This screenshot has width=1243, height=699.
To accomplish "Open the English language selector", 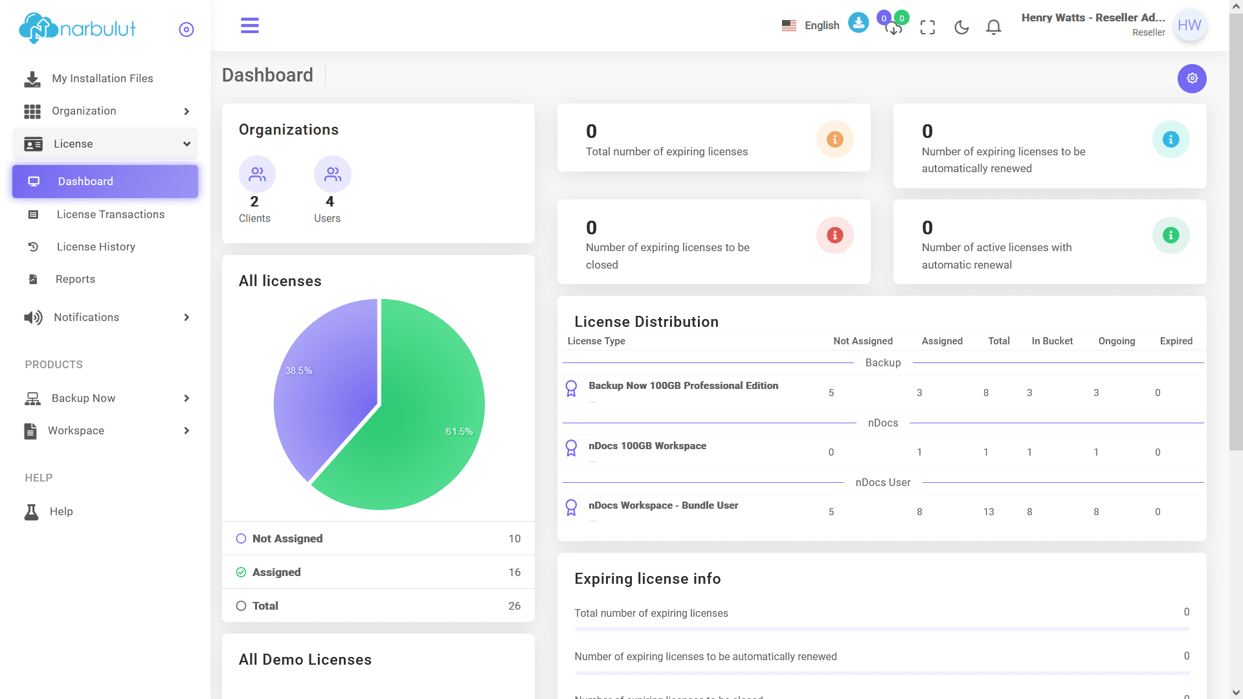I will [x=811, y=25].
